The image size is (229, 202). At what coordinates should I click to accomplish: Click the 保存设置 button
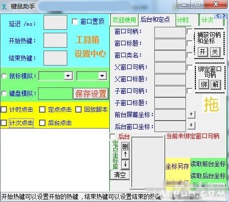pyautogui.click(x=91, y=94)
